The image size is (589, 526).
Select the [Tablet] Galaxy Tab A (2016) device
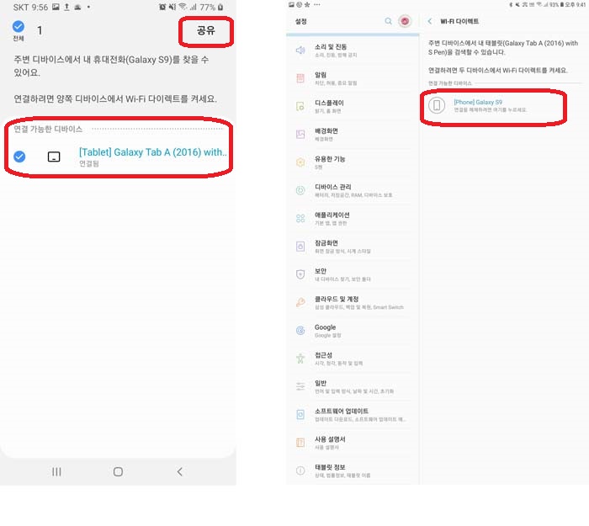[119, 157]
